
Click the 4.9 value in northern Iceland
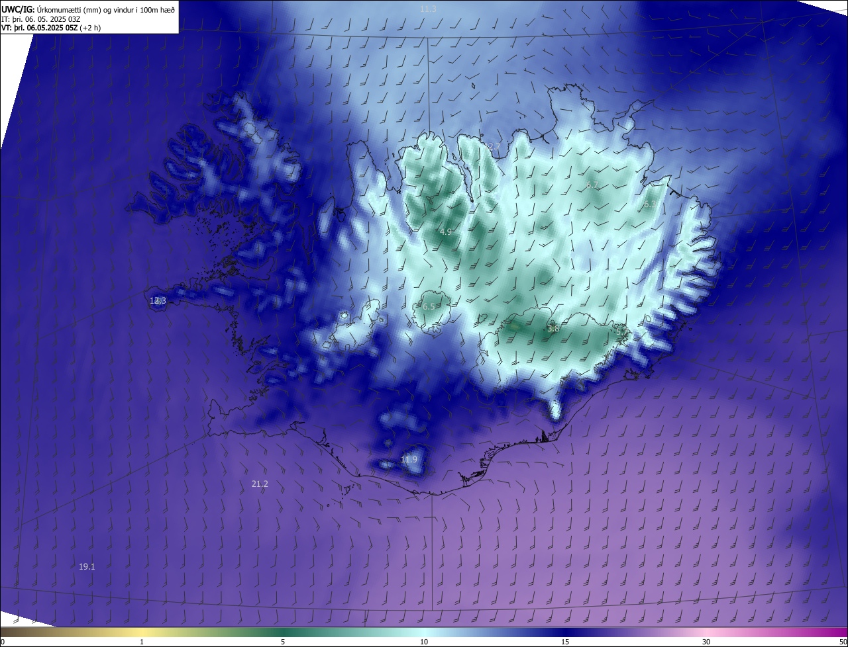tap(446, 232)
